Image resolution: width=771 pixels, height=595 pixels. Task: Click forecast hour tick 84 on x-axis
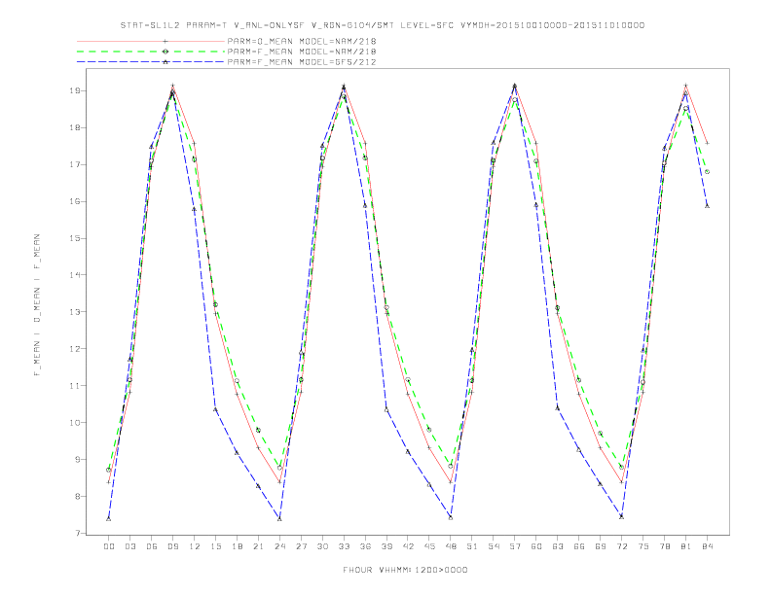click(x=708, y=546)
